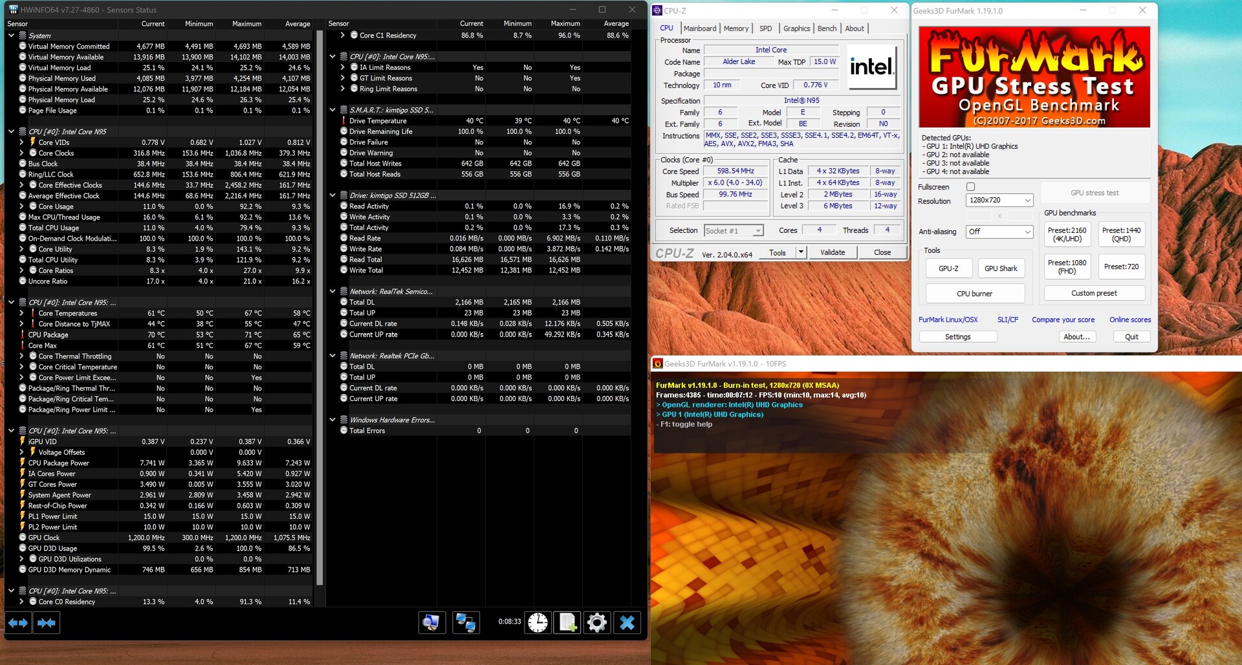Open the CPU-Z Socket #1 selection dropdown
This screenshot has height=665, width=1242.
click(x=734, y=231)
